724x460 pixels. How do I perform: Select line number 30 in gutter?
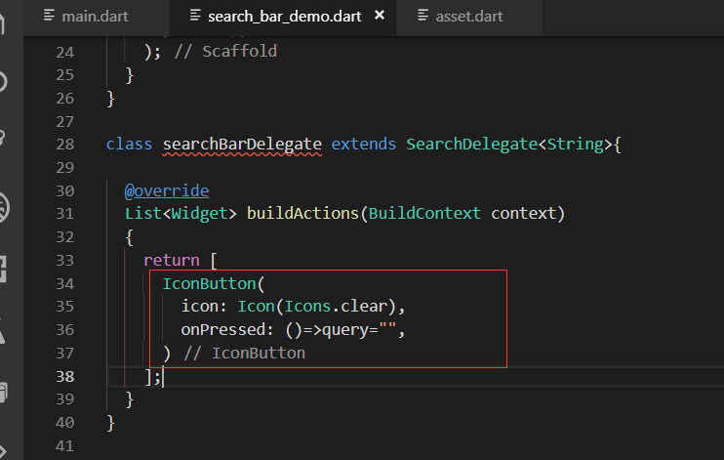pyautogui.click(x=64, y=191)
